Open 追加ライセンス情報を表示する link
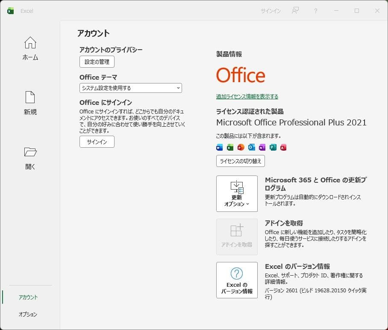This screenshot has height=330, width=388. tap(247, 97)
